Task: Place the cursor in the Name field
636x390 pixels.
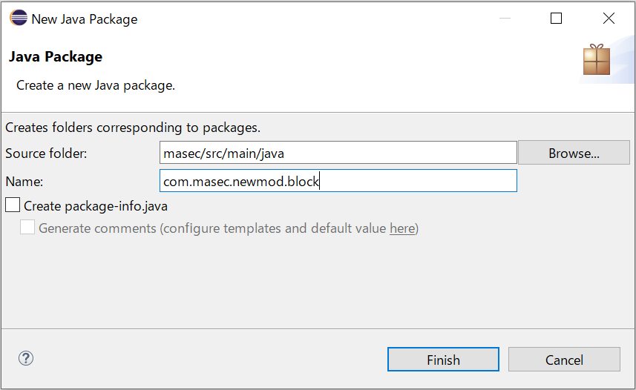Action: pos(338,181)
